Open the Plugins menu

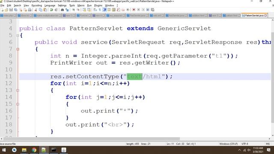pos(98,6)
